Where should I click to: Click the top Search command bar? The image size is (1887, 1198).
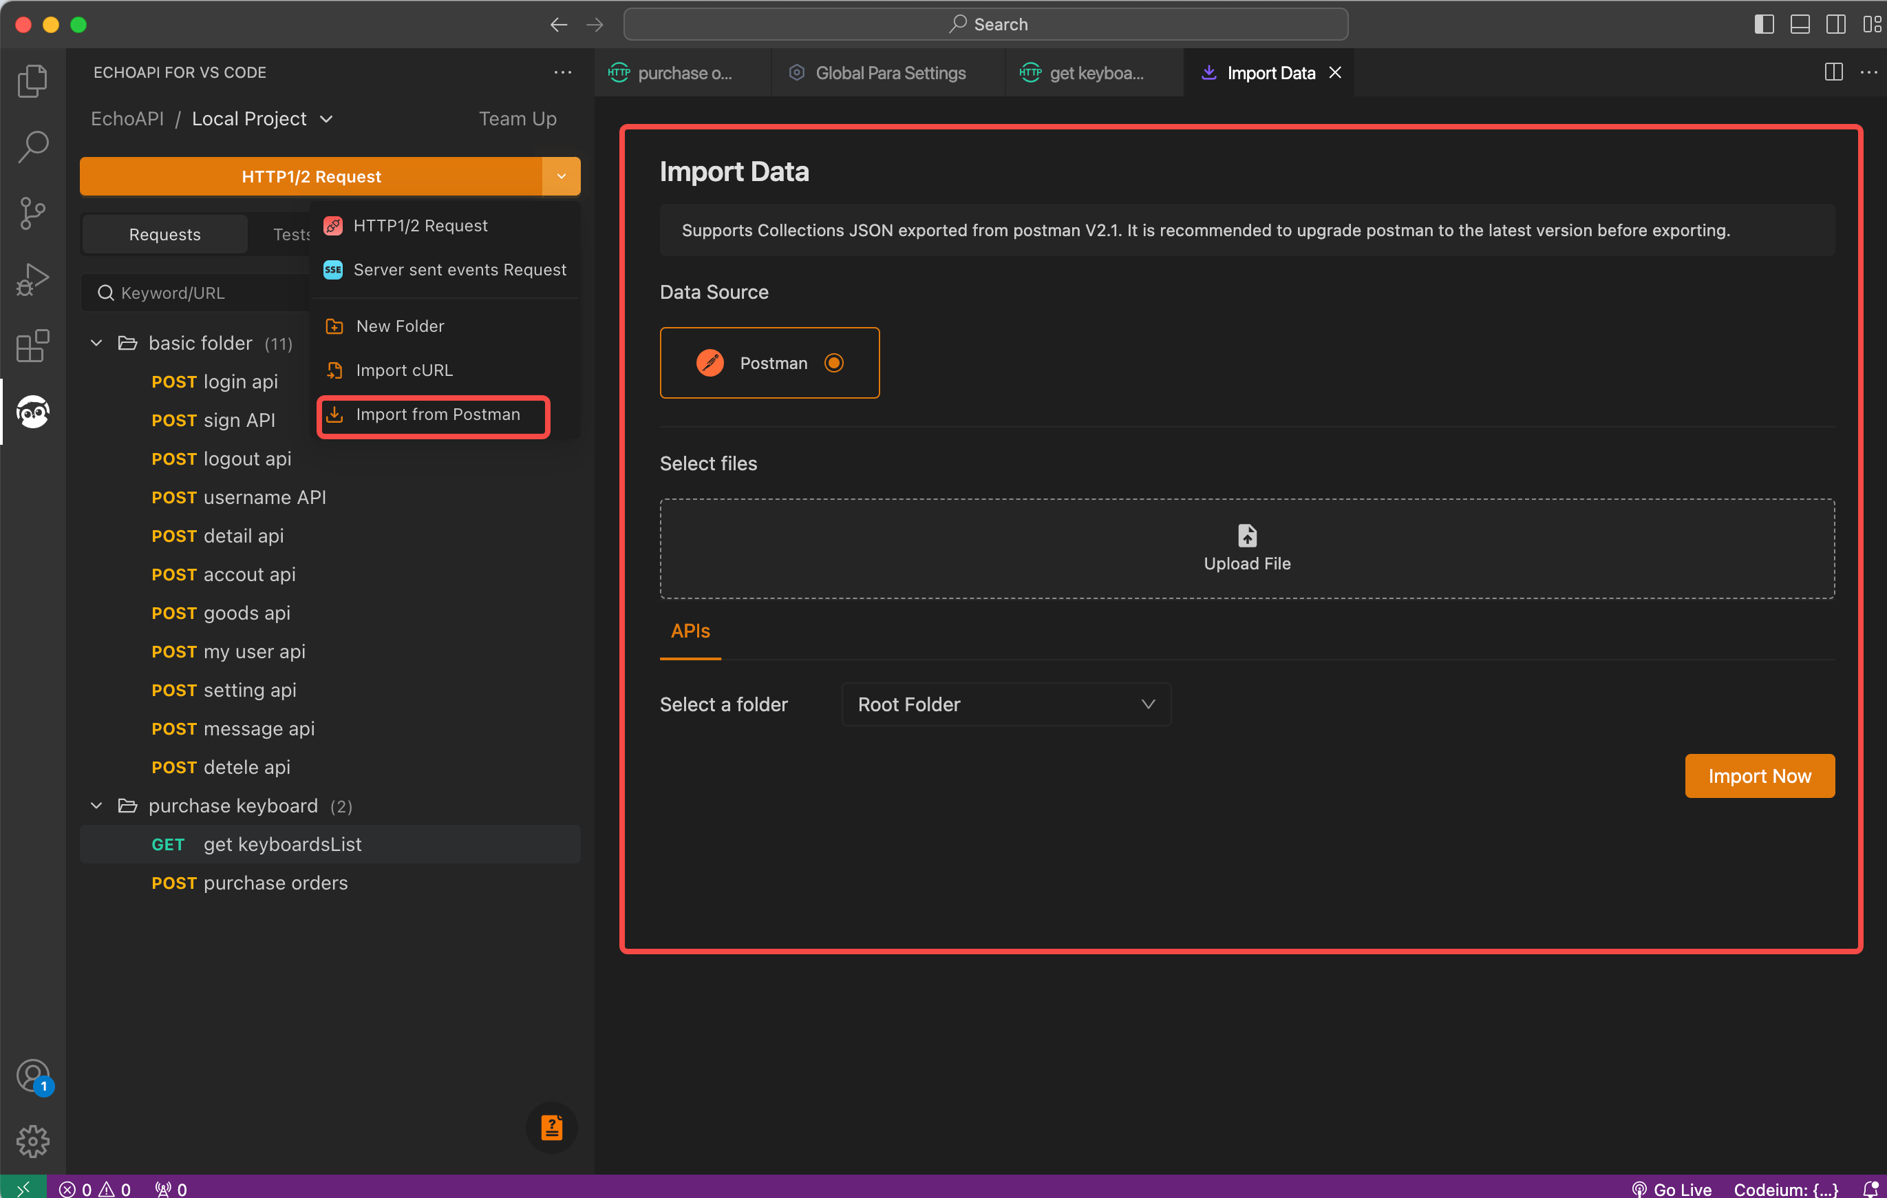pyautogui.click(x=985, y=24)
